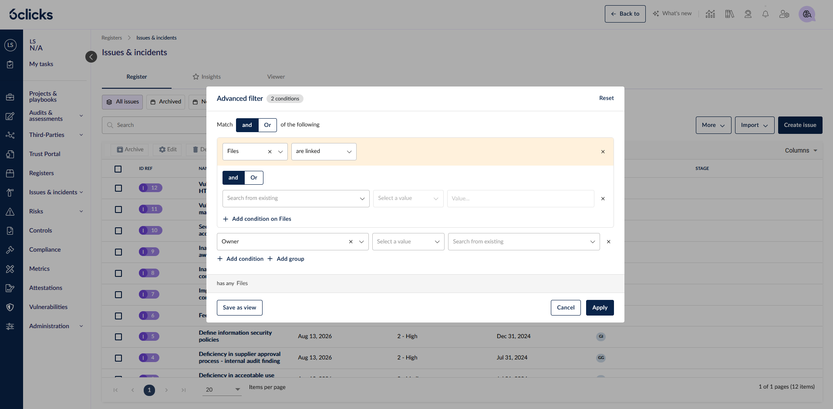Switch to the Viewer tab
Screen dimensions: 833x409
pyautogui.click(x=276, y=77)
